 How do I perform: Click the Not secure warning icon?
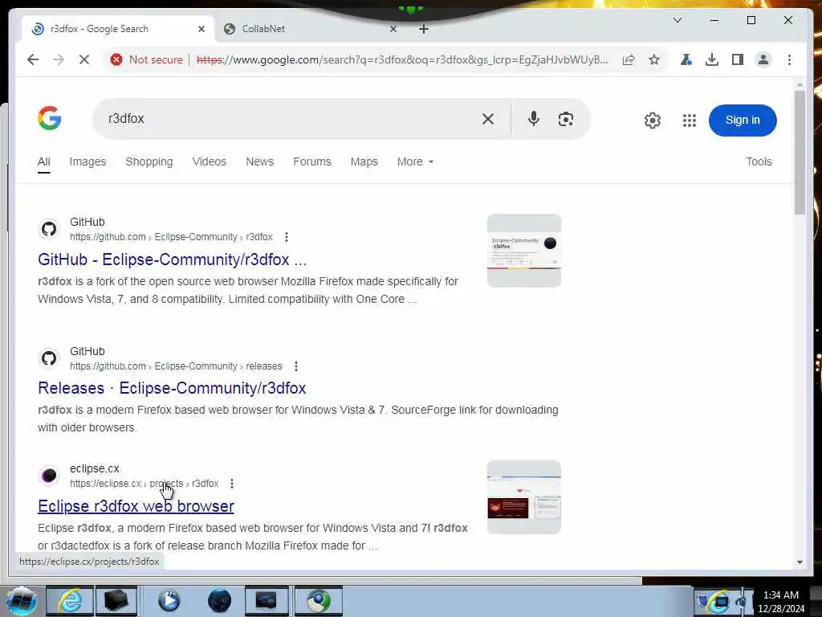click(116, 59)
